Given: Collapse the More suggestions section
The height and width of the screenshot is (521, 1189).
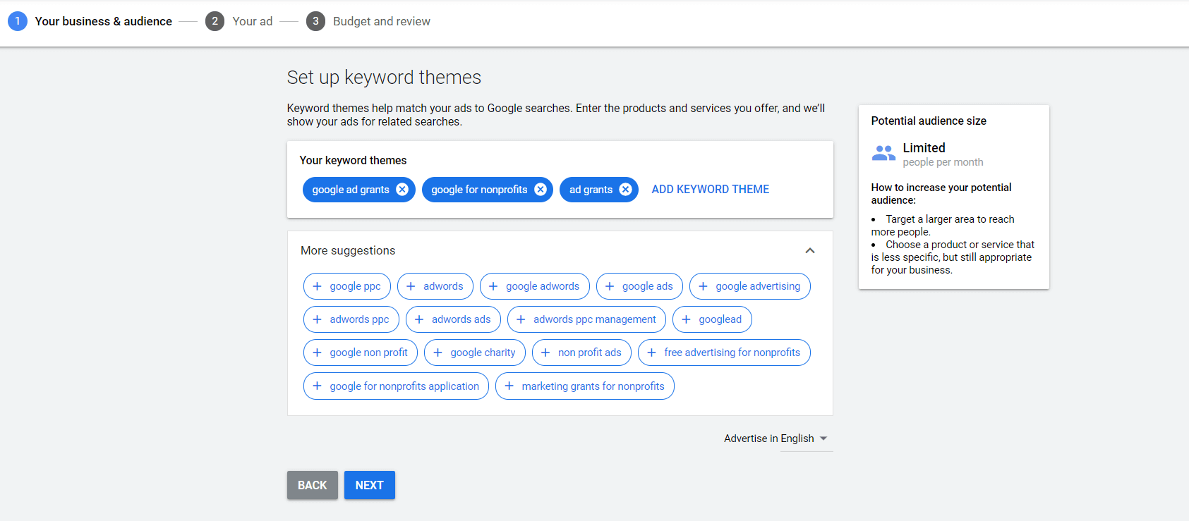Looking at the screenshot, I should coord(810,250).
